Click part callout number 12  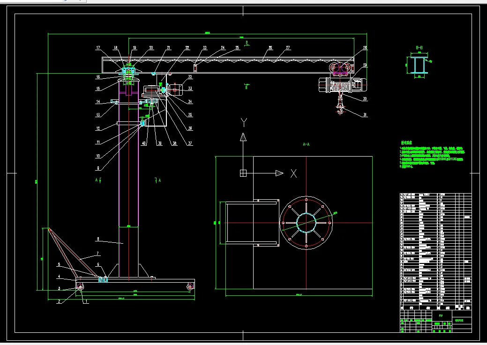coord(98,128)
